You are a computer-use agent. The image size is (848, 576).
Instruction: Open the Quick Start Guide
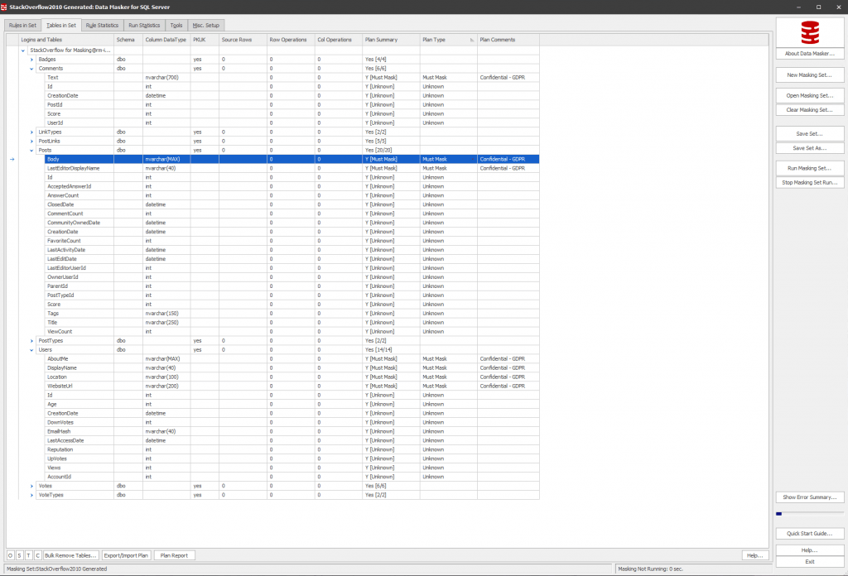[x=810, y=533]
